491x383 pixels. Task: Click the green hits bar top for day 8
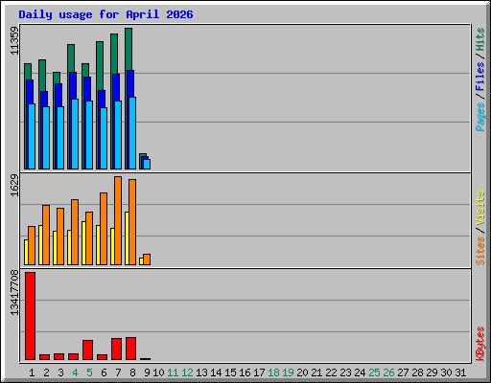click(129, 49)
